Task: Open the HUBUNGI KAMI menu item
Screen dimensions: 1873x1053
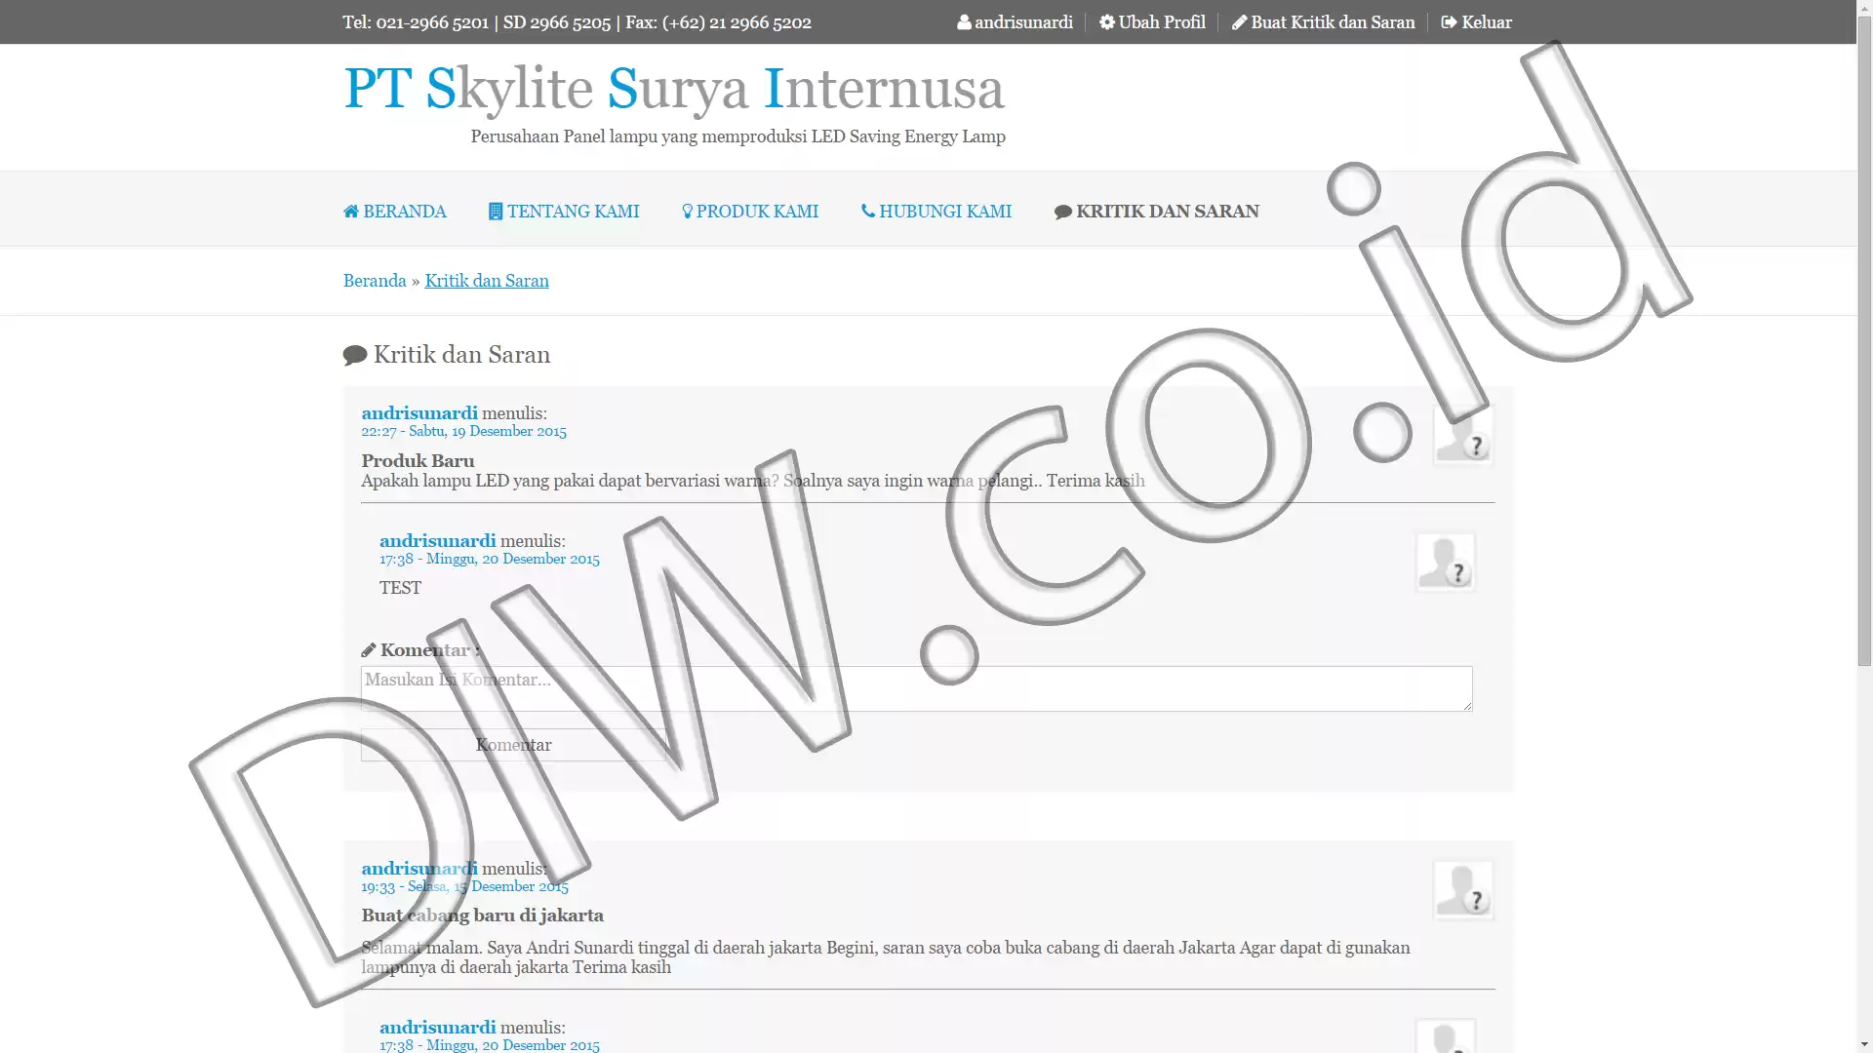Action: click(936, 212)
